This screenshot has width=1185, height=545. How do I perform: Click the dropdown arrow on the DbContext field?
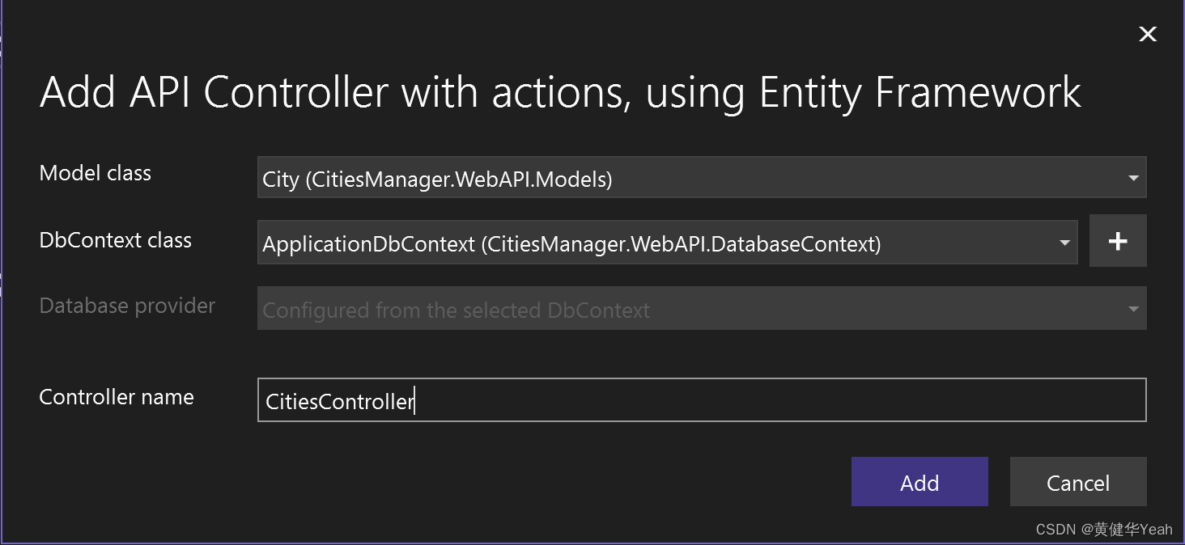point(1064,242)
